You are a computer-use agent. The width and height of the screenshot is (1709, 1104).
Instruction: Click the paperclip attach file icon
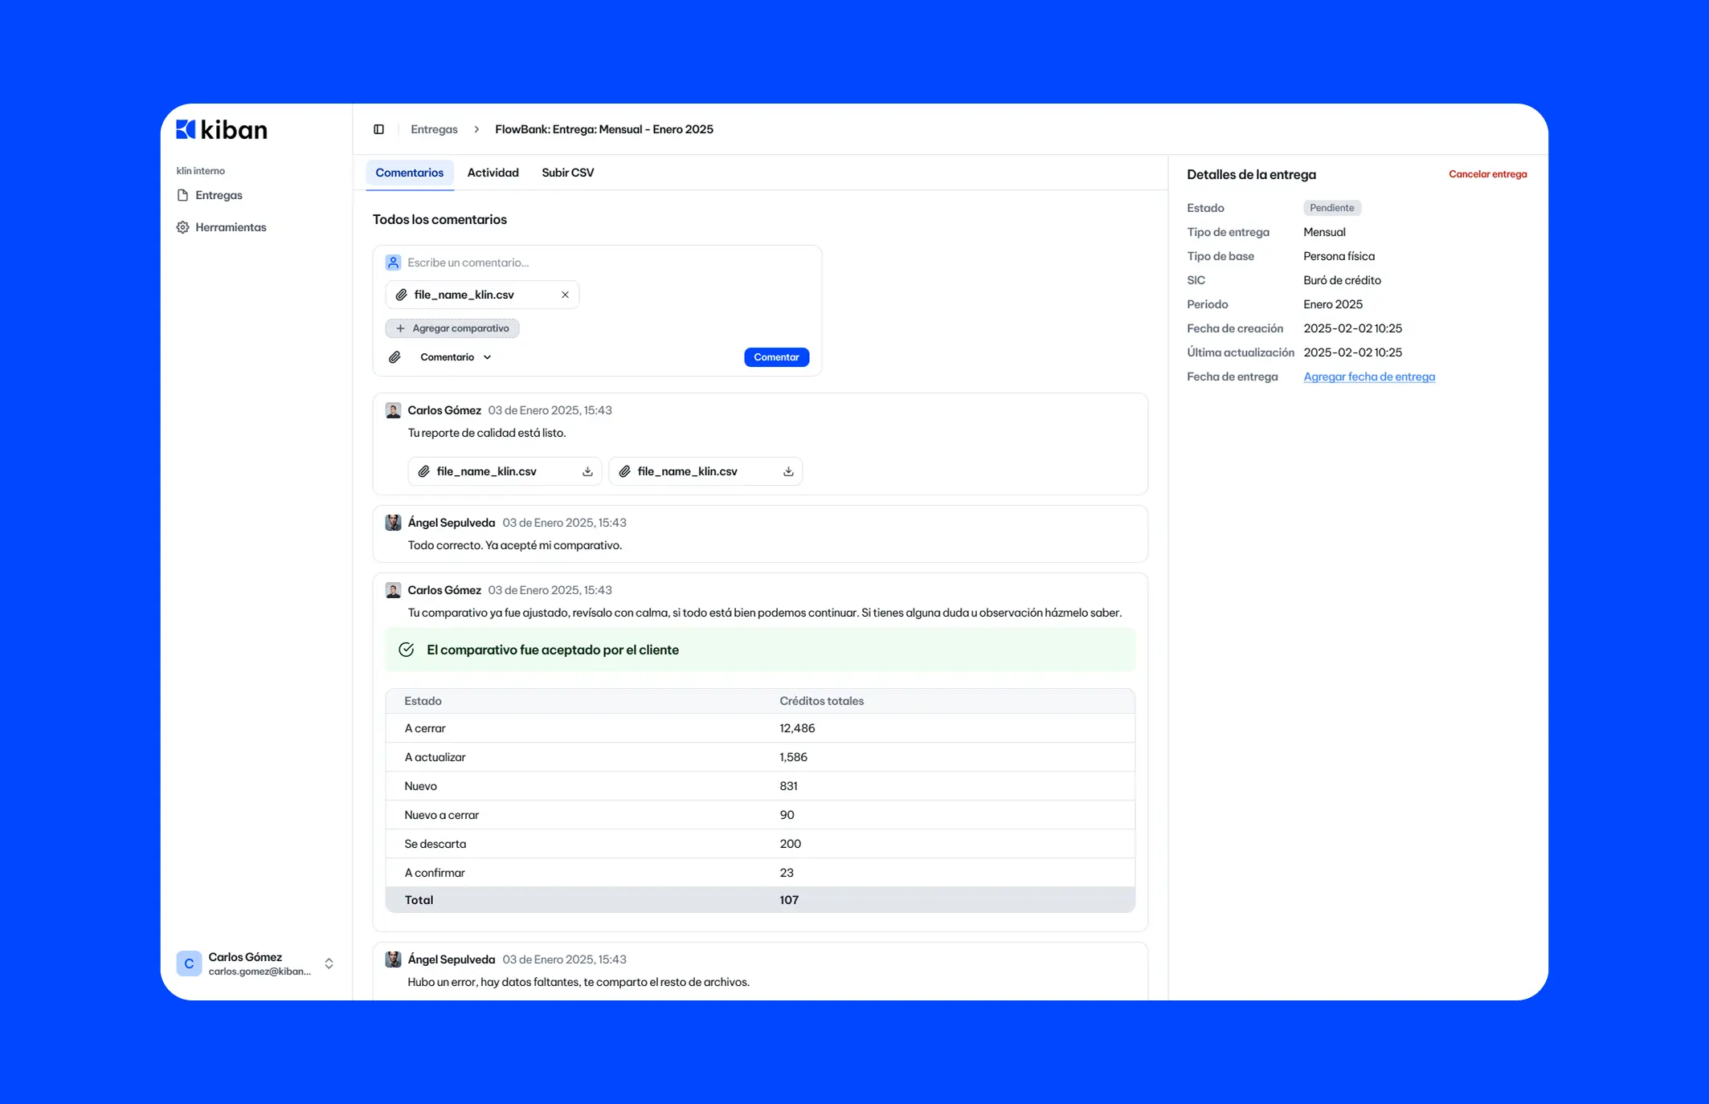pos(395,357)
